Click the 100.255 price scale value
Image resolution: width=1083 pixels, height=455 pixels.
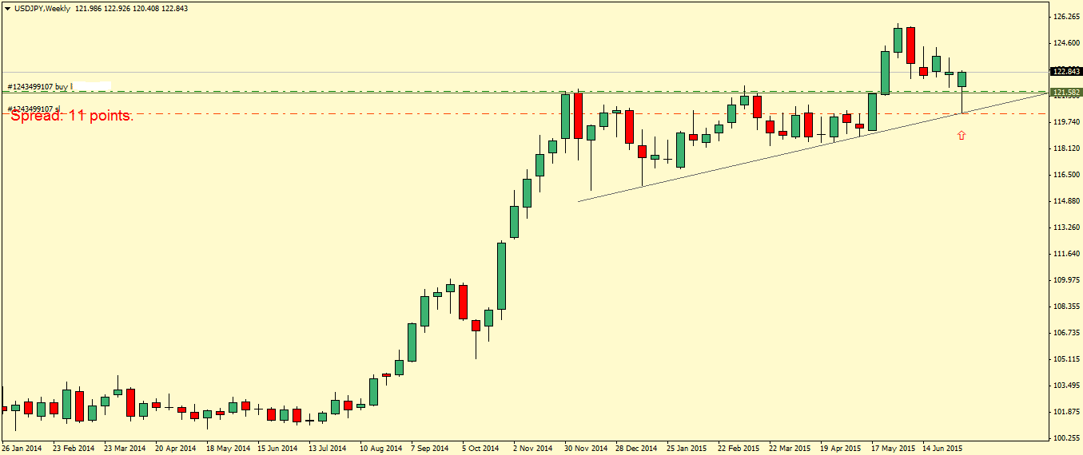tap(1068, 438)
